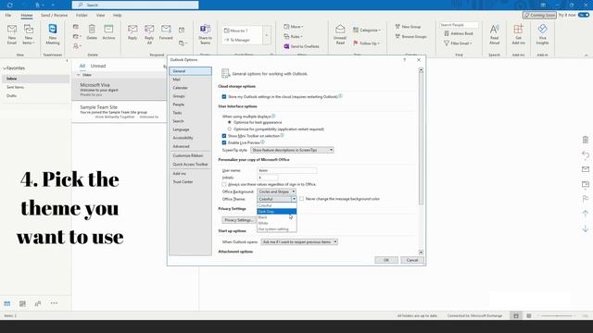Viewport: 593px width, 333px height.
Task: Click the down arrow icon in right sidebar
Action: (x=586, y=228)
